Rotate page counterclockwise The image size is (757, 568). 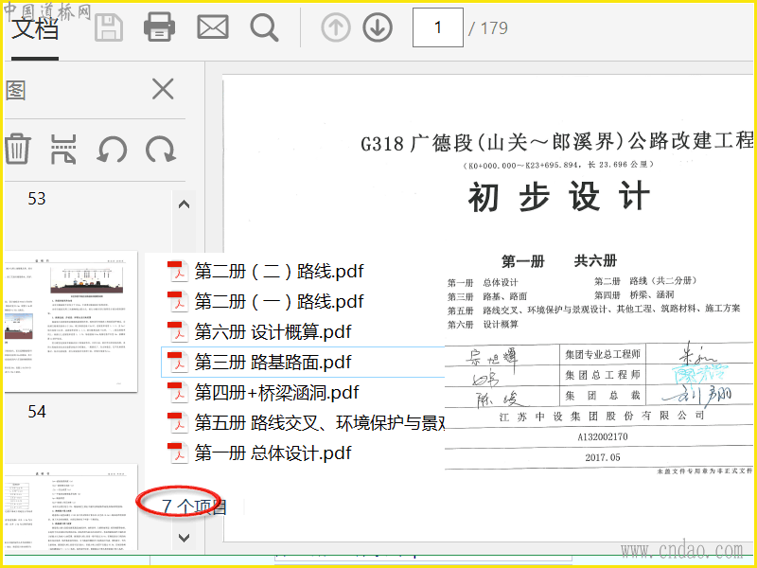[112, 150]
